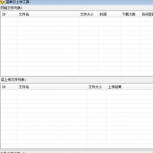Click the status bar count value
153x153 pixels.
[24, 152]
